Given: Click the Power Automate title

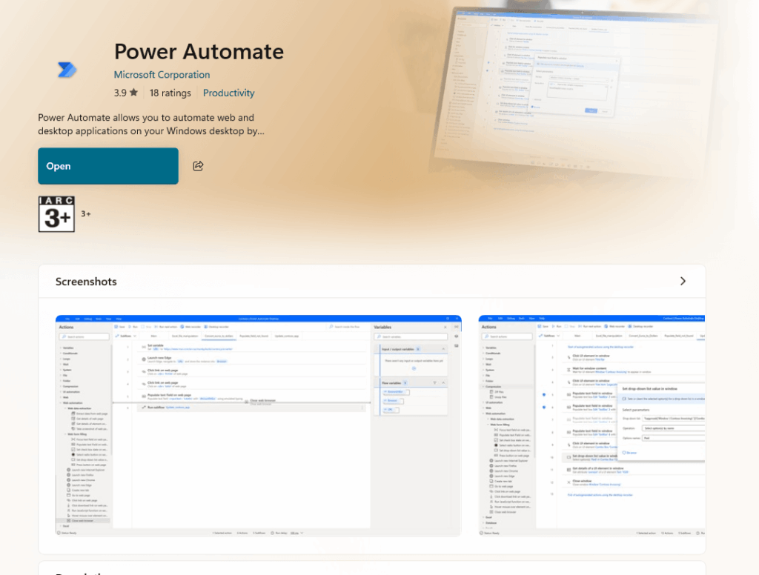Looking at the screenshot, I should [x=199, y=51].
